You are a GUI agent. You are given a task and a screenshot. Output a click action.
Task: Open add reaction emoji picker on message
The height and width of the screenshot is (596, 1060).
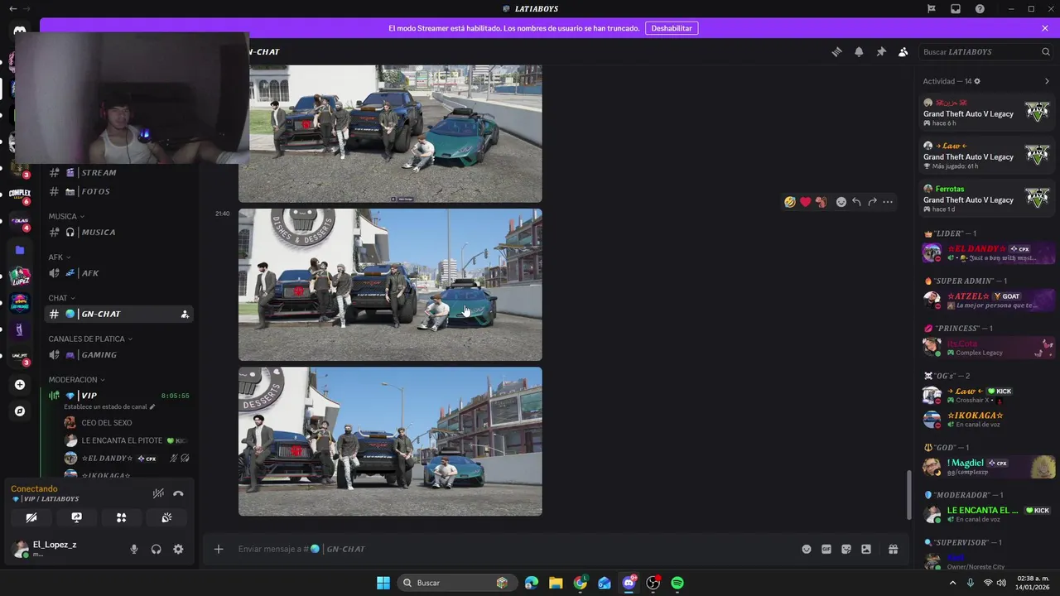click(x=841, y=202)
